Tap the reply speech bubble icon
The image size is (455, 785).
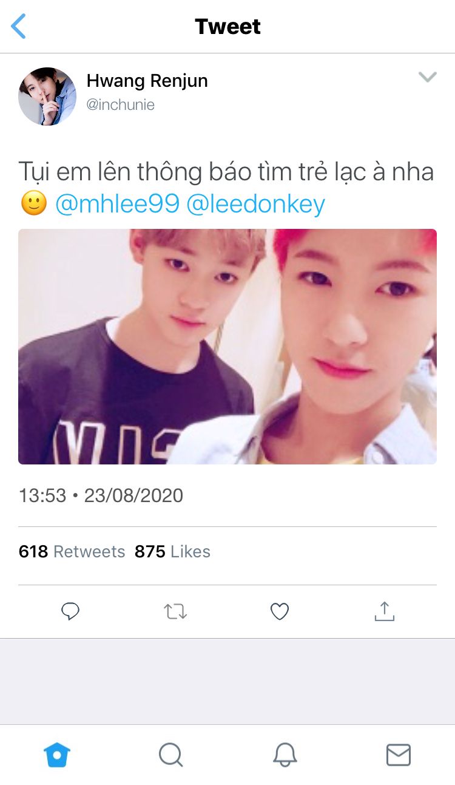point(70,611)
